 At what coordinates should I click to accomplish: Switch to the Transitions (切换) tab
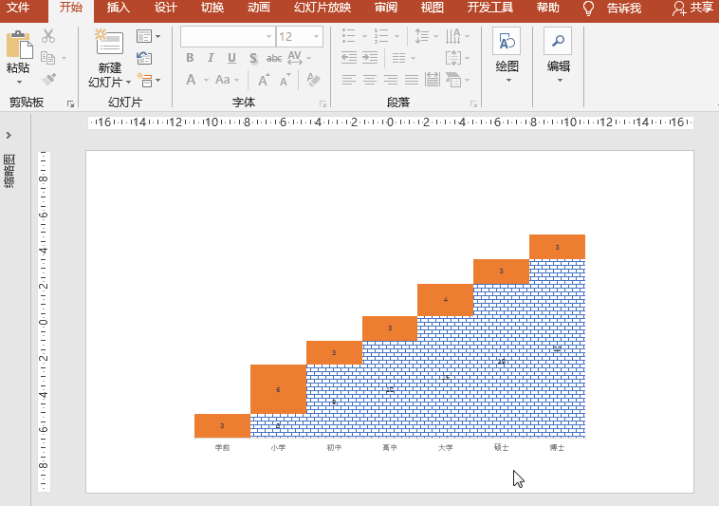pos(212,8)
